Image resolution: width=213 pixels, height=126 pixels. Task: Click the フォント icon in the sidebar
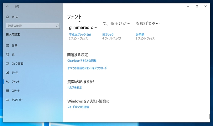(7, 82)
